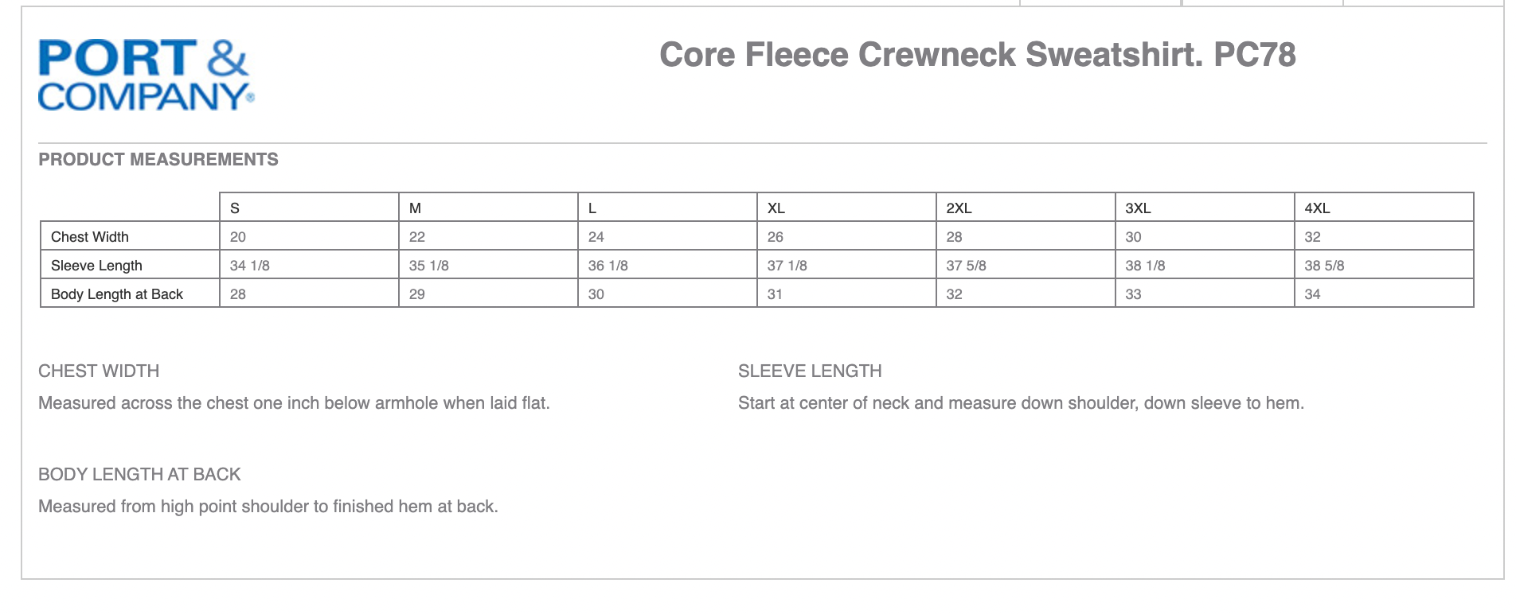Click the chest width value for size L
Viewport: 1516px width, 614px height.
click(596, 237)
